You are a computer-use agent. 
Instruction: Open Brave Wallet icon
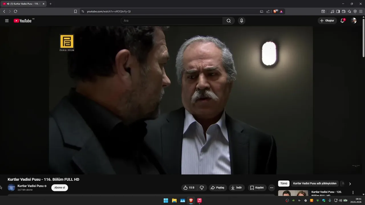tap(344, 11)
